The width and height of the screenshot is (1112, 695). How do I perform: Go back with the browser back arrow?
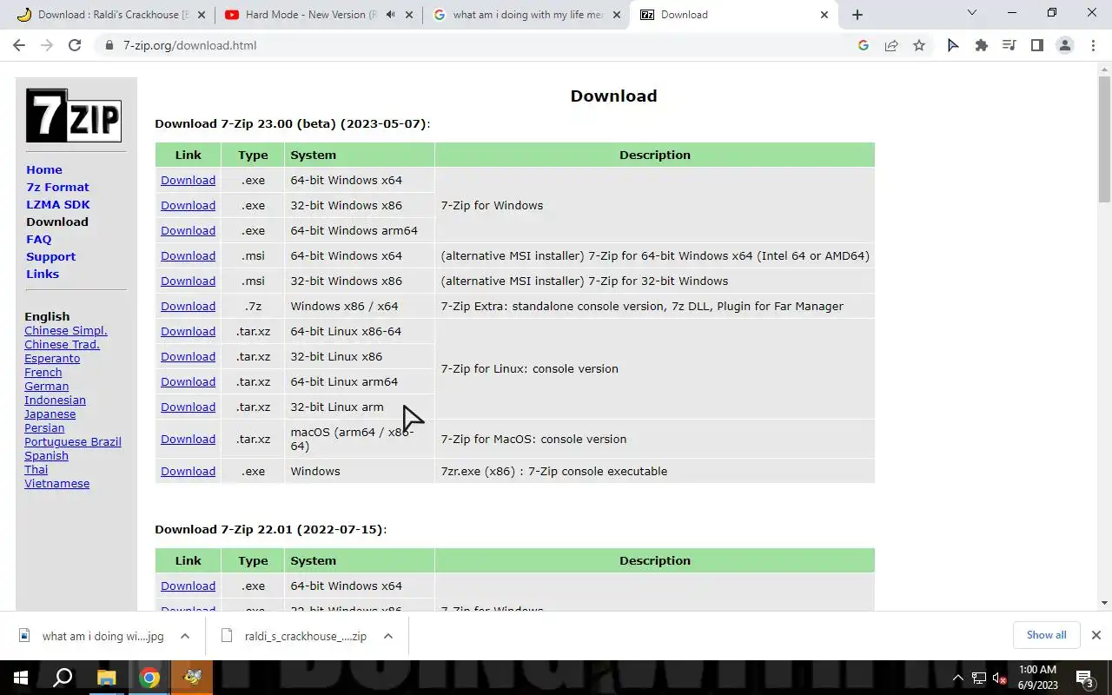[19, 45]
